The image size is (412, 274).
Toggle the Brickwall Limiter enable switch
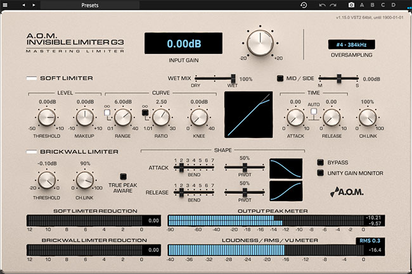click(x=32, y=151)
